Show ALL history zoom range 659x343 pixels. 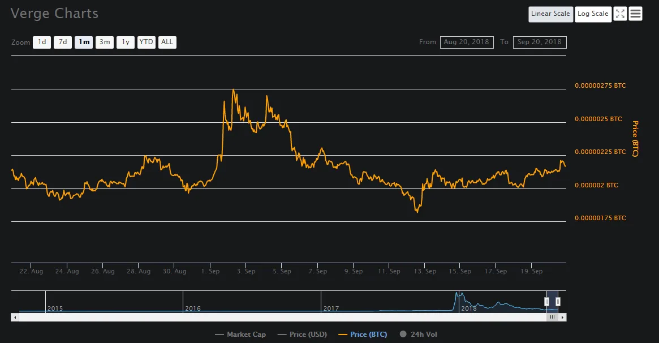(167, 42)
